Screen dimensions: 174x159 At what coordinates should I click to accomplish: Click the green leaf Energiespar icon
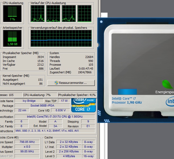[167, 84]
